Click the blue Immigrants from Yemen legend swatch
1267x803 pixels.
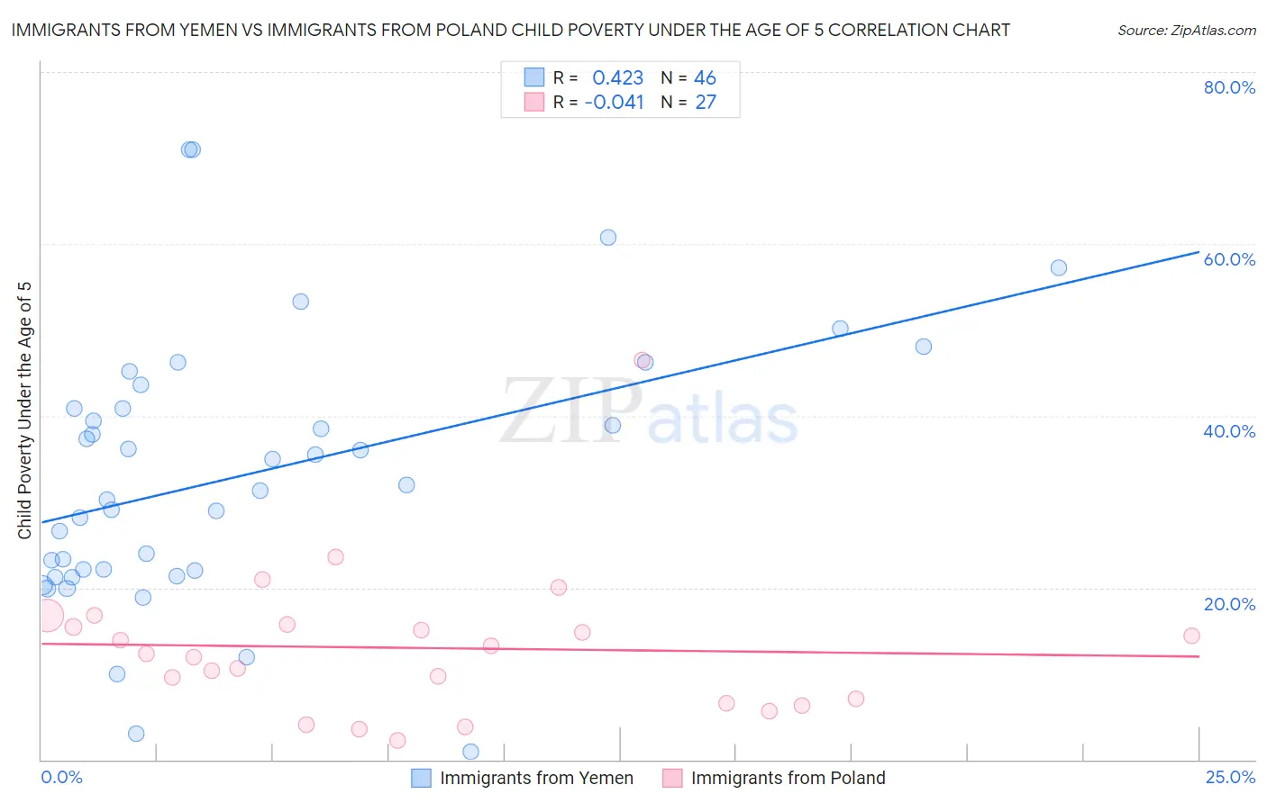[421, 778]
